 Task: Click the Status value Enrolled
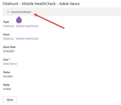pos(8,76)
